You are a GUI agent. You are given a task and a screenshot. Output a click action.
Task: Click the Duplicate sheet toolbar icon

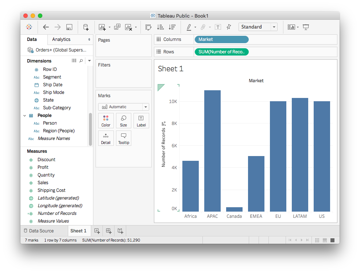coord(117,27)
